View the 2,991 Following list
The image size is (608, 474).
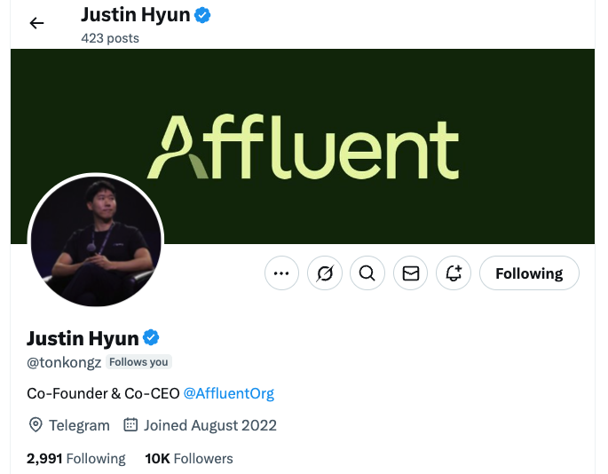pos(76,459)
